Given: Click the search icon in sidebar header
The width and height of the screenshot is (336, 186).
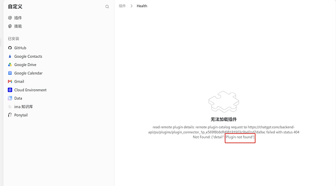Looking at the screenshot, I should click(107, 7).
